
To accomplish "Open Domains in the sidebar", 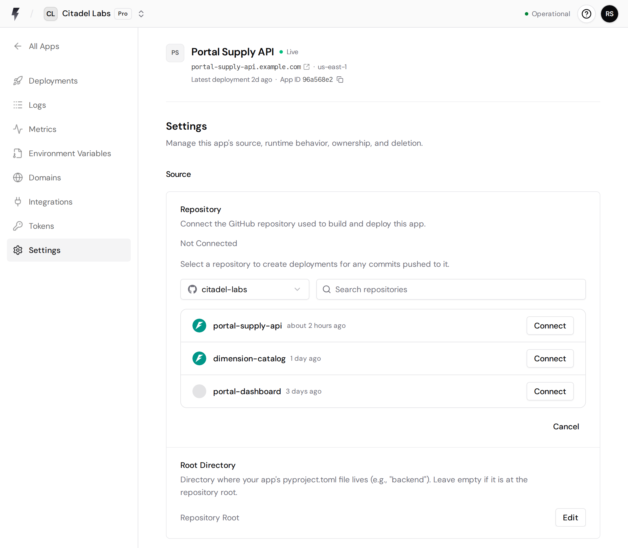I will (69, 177).
